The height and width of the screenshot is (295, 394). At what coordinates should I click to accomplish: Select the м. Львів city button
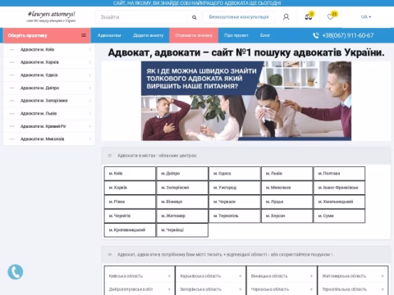coord(286,174)
